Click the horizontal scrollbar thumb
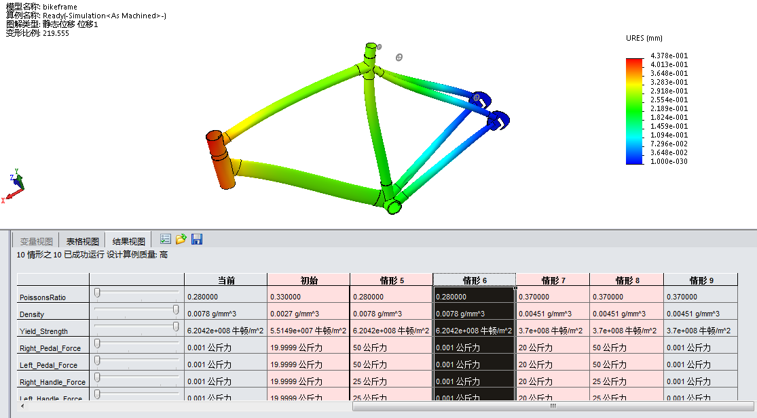The width and height of the screenshot is (757, 418). (553, 406)
